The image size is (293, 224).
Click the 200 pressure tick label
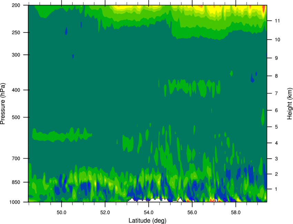[16, 5]
